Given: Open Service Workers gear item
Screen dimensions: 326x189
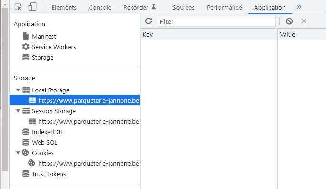Looking at the screenshot, I should (49, 47).
